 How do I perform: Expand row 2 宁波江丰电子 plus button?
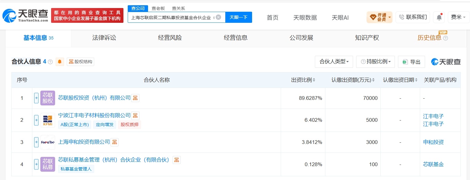[x=36, y=120]
